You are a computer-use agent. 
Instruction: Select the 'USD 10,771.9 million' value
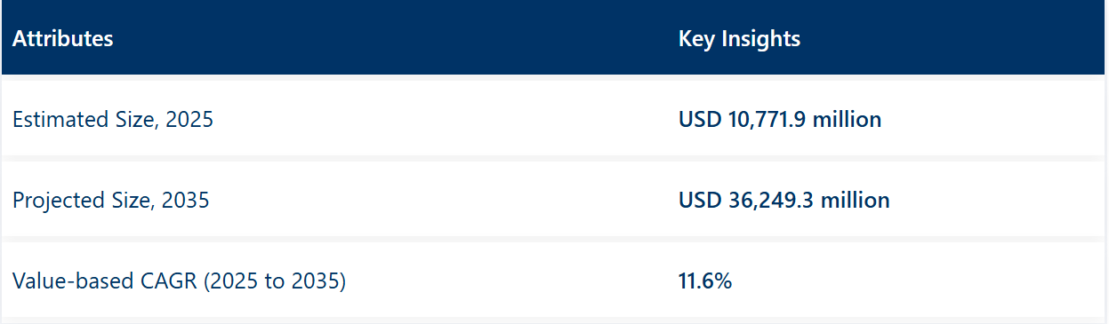(780, 119)
